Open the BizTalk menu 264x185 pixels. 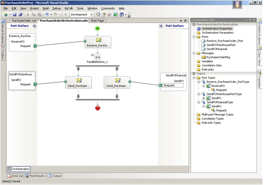[x=69, y=8]
